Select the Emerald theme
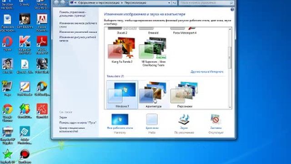Viewport: 291px width, 164px height. click(153, 31)
